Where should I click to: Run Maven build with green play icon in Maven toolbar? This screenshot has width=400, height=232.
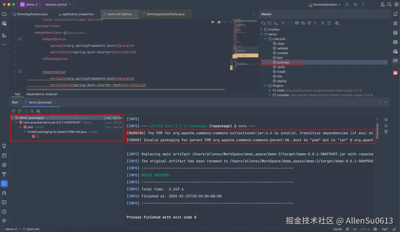click(291, 23)
